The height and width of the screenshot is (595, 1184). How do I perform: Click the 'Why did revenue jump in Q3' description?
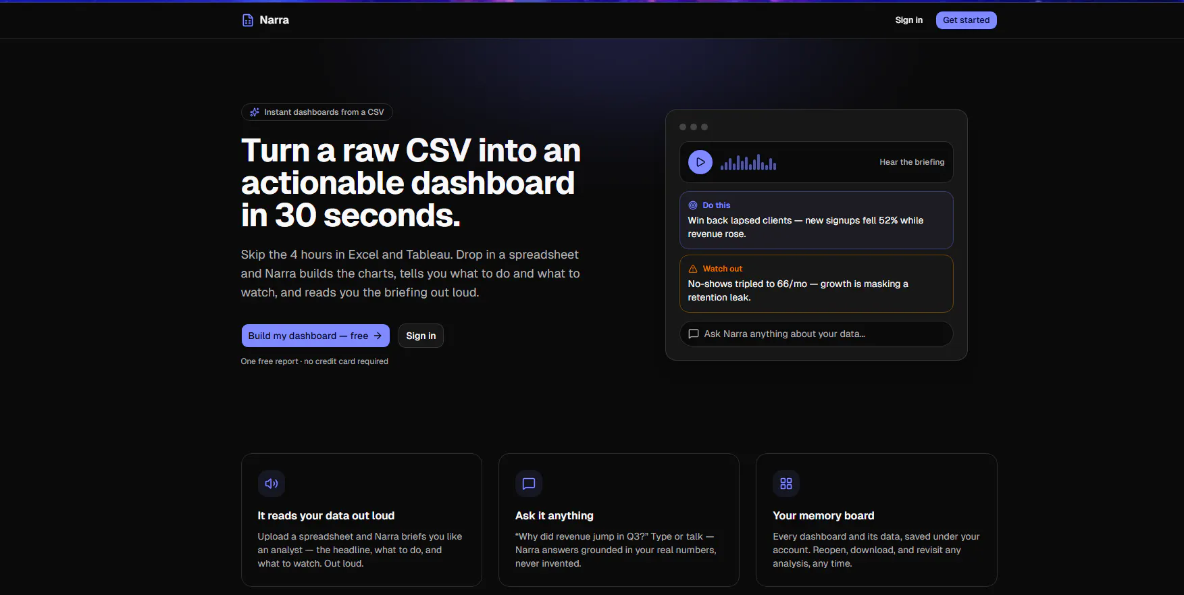616,550
